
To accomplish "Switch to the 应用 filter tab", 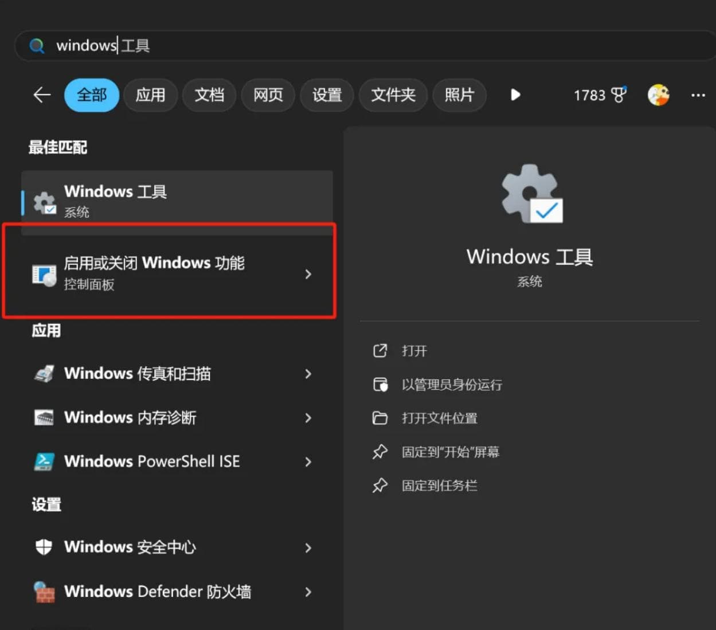I will (x=150, y=95).
